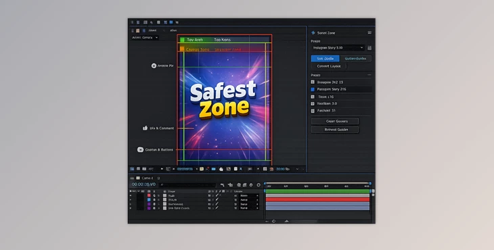Open the Instagram Story preset dropdown
Image resolution: width=494 pixels, height=250 pixels.
click(x=338, y=48)
